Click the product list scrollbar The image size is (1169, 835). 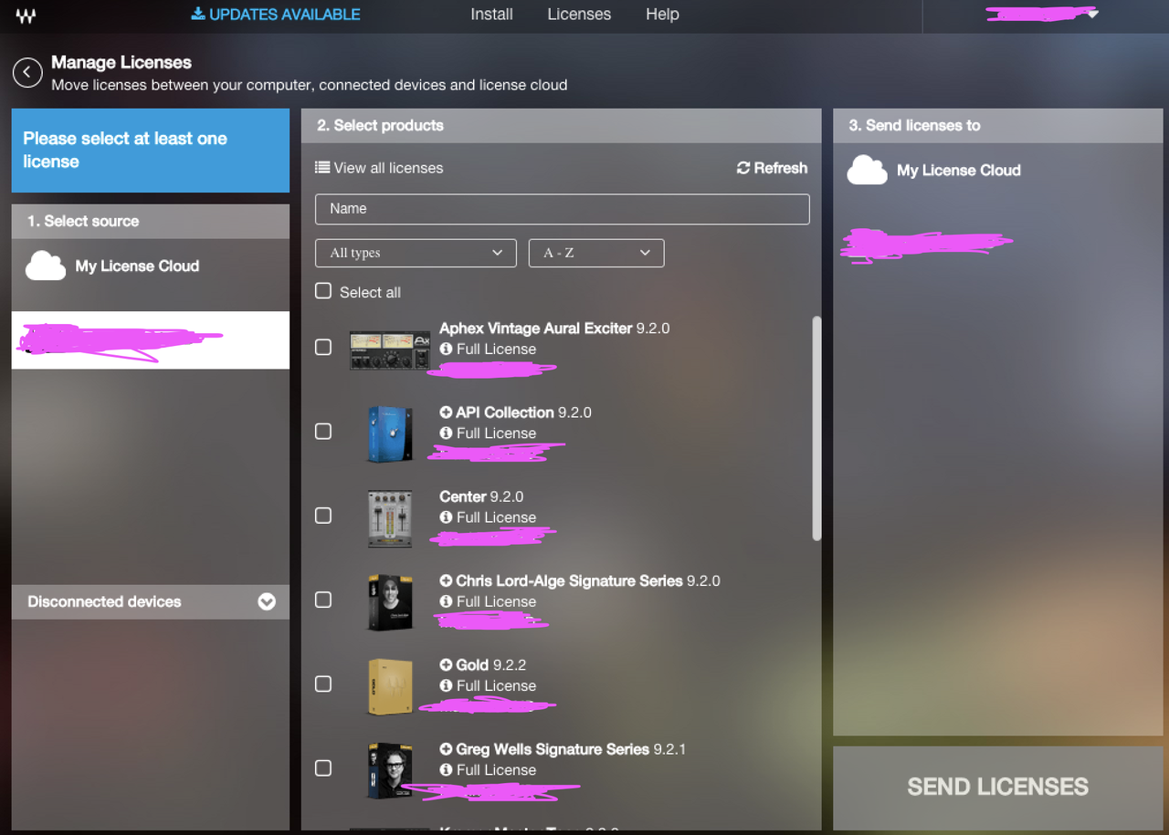[816, 429]
